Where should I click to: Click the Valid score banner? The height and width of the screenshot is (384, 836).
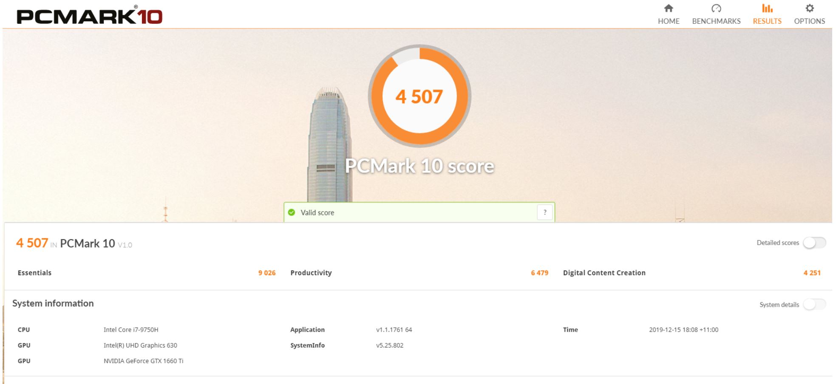point(419,212)
